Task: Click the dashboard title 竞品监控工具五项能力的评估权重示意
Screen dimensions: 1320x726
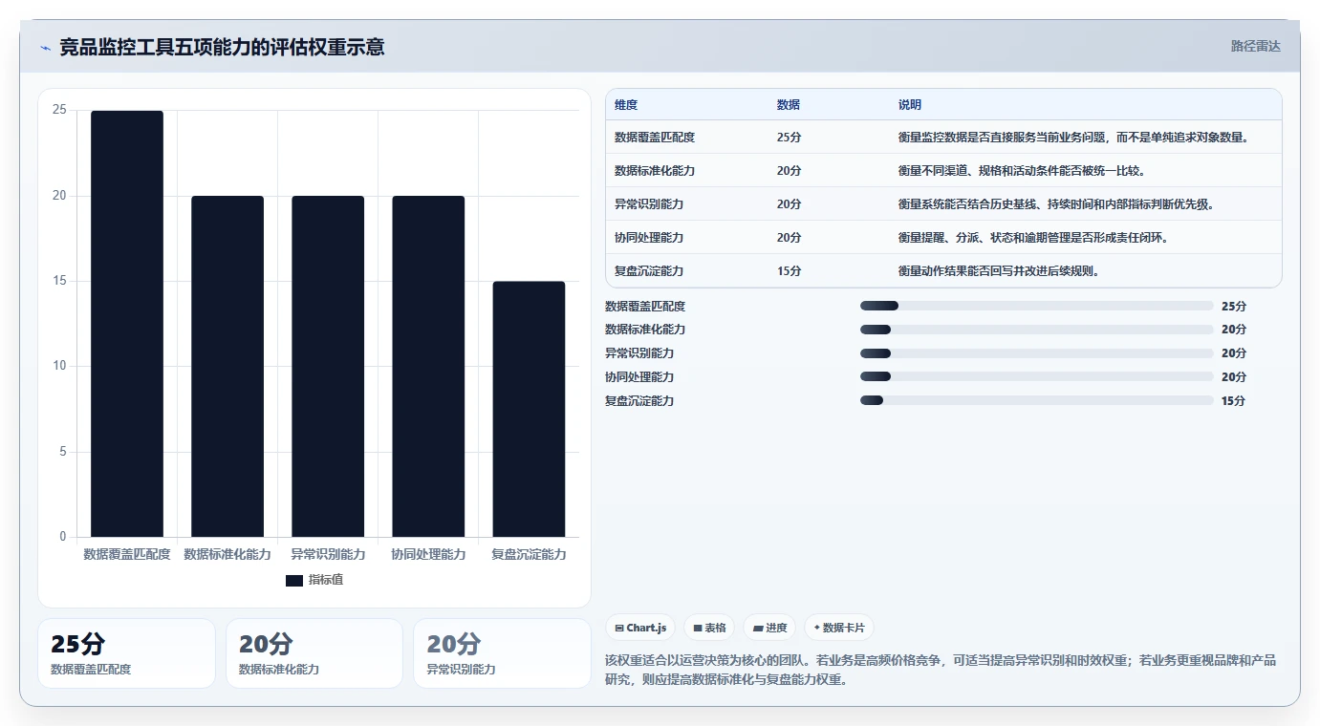Action: (222, 48)
